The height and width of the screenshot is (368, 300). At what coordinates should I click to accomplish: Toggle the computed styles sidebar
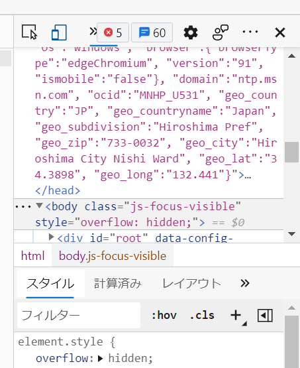(265, 315)
